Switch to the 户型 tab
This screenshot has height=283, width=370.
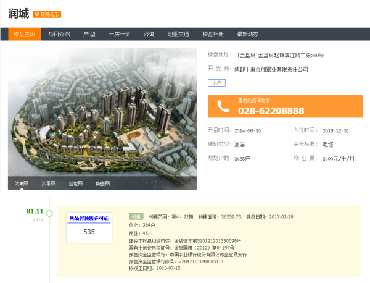click(x=89, y=34)
